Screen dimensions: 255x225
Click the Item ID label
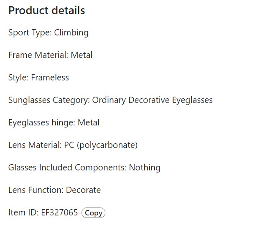click(x=23, y=212)
